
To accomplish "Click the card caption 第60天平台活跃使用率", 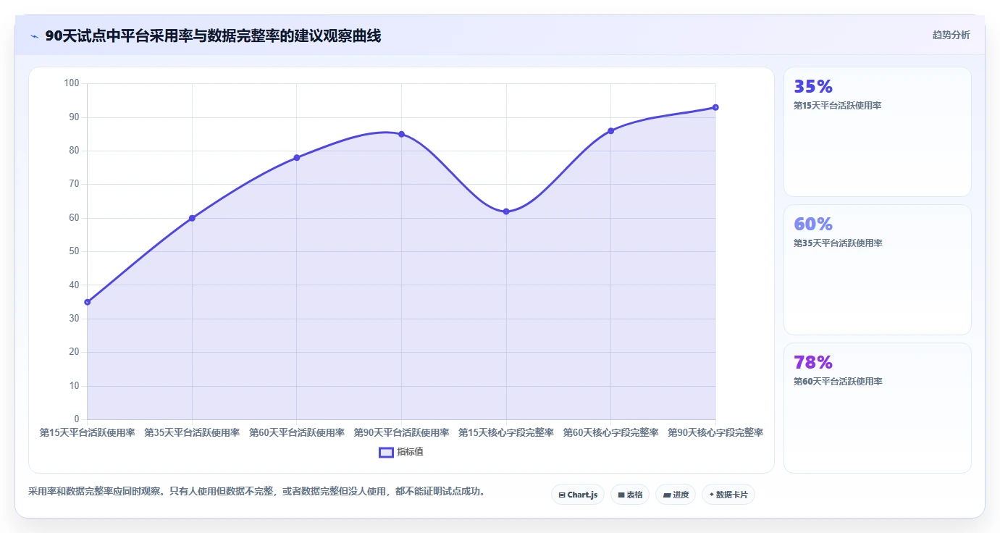I will pyautogui.click(x=838, y=382).
